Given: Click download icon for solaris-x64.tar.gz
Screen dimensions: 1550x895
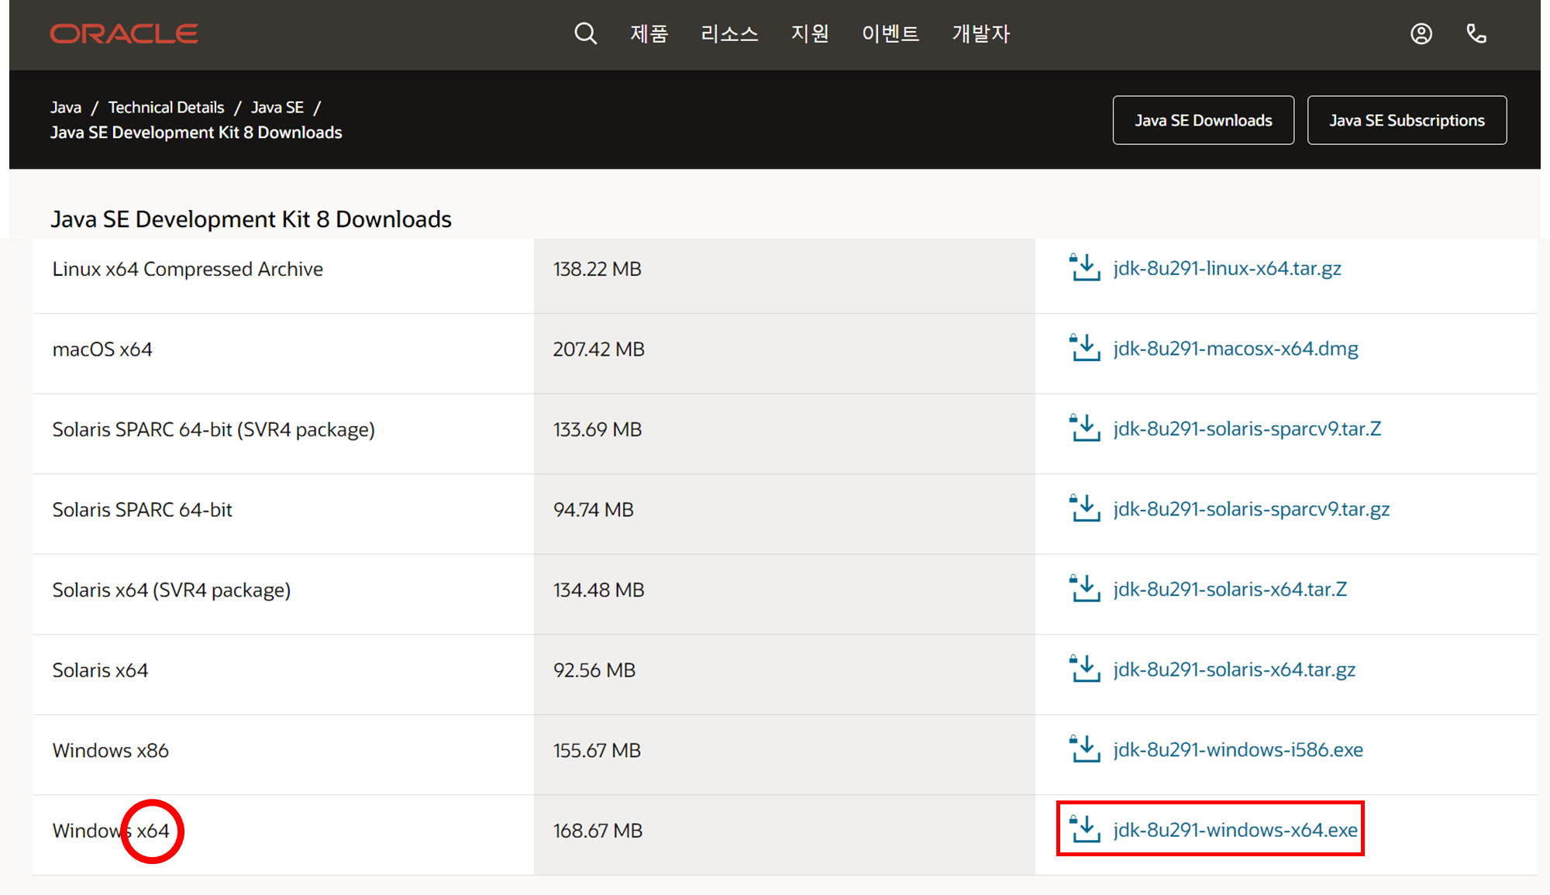Looking at the screenshot, I should click(1084, 669).
